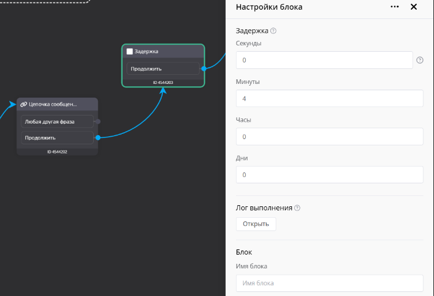Screen dimensions: 434x296
Task: Click blue output port of Цепочка node's Продолжить
Action: (98, 137)
